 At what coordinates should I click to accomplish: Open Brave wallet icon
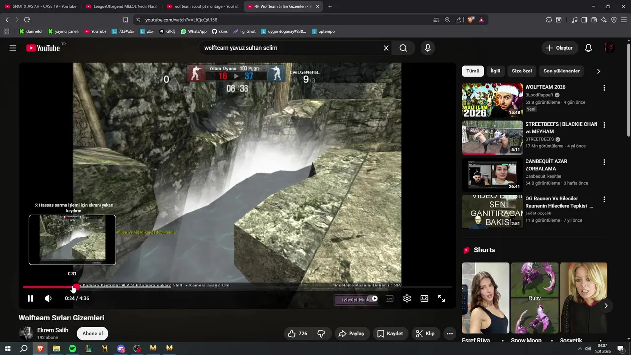(594, 20)
